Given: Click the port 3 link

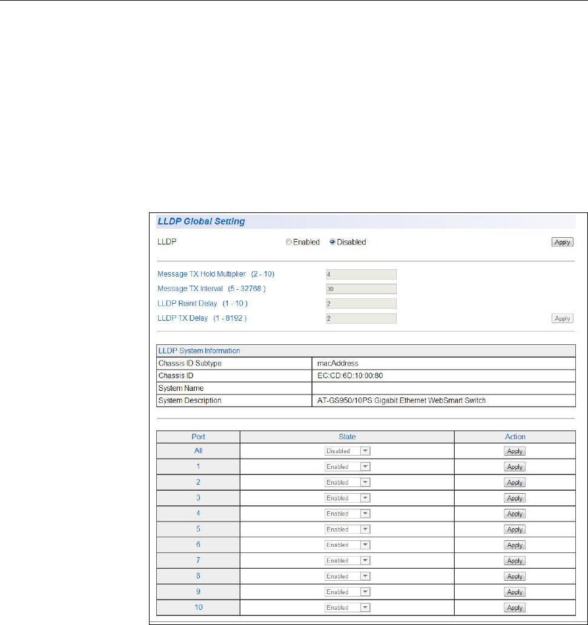Looking at the screenshot, I should coord(198,498).
